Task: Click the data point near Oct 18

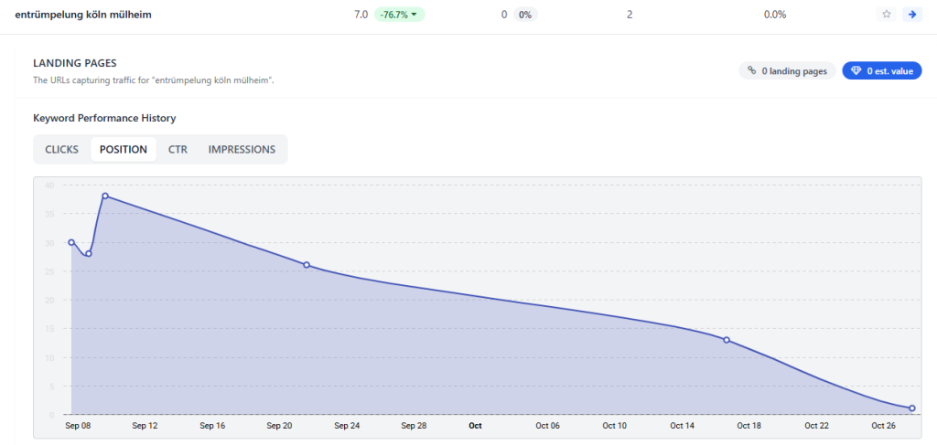Action: pyautogui.click(x=727, y=340)
